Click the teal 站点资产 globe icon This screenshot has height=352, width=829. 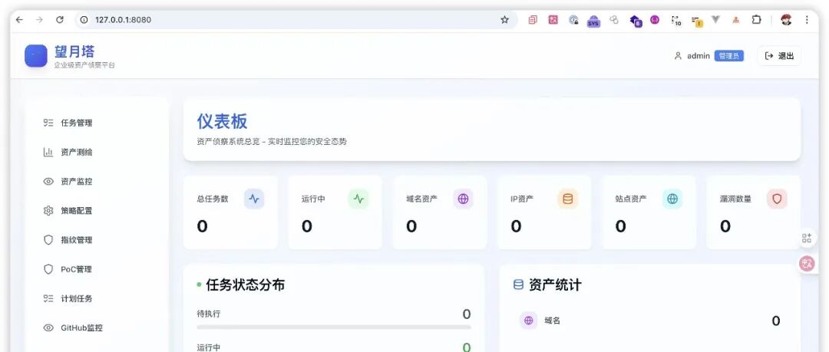(672, 199)
